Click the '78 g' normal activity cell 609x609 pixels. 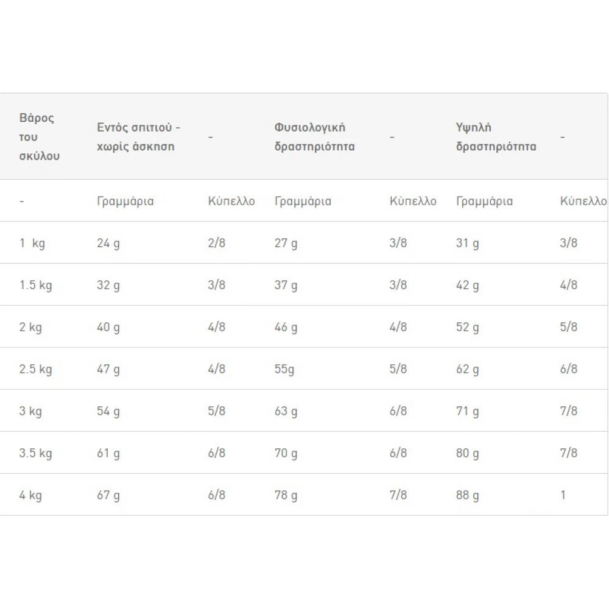(x=286, y=495)
